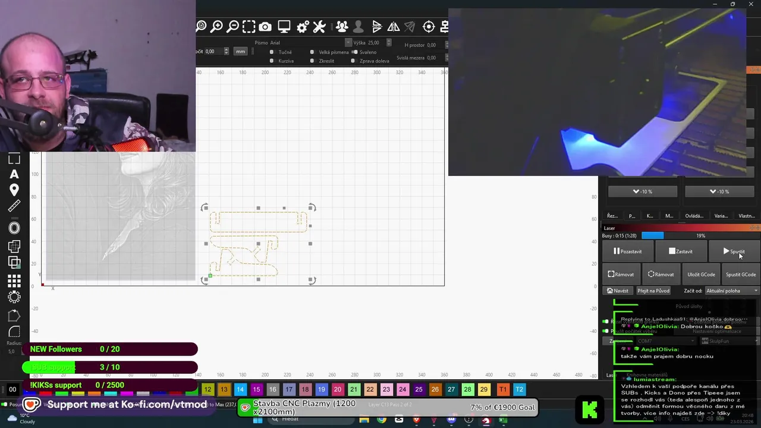Select the position marker pin tool
Screen dimensions: 761x428
(x=14, y=190)
